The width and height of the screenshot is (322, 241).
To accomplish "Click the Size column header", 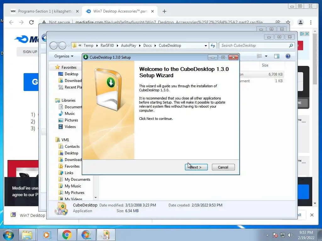I will [265, 65].
